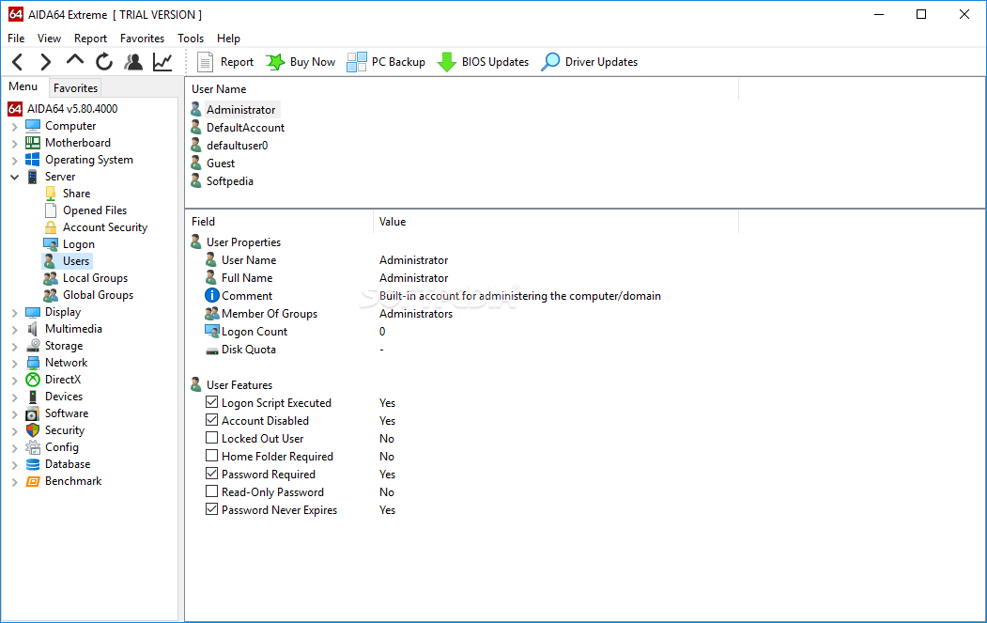Image resolution: width=987 pixels, height=623 pixels.
Task: Click the Back navigation arrow
Action: (18, 62)
